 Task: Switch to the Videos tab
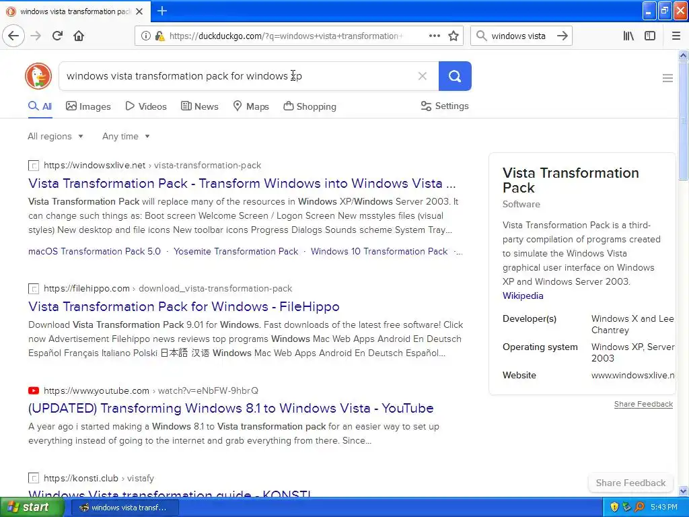pyautogui.click(x=146, y=106)
